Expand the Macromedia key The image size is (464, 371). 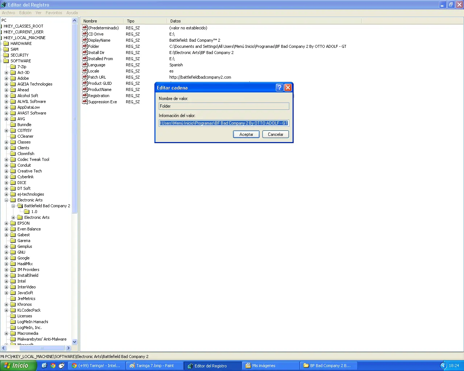tap(6, 333)
